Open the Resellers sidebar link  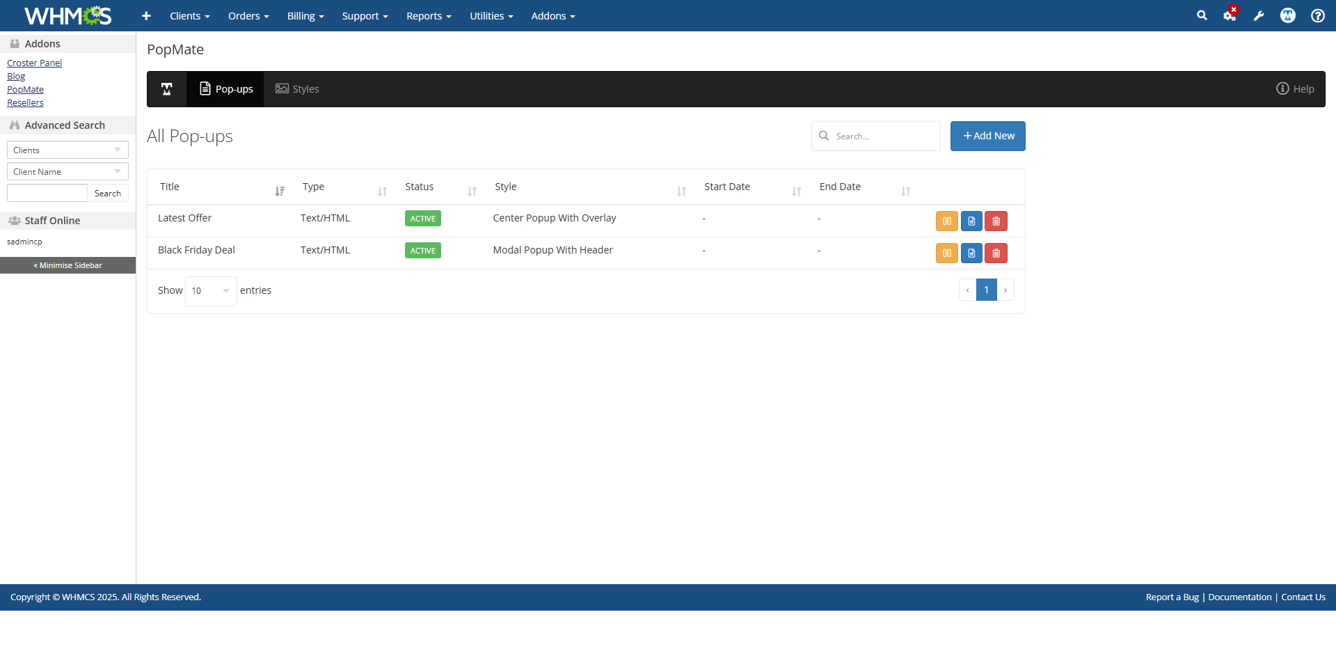[25, 103]
